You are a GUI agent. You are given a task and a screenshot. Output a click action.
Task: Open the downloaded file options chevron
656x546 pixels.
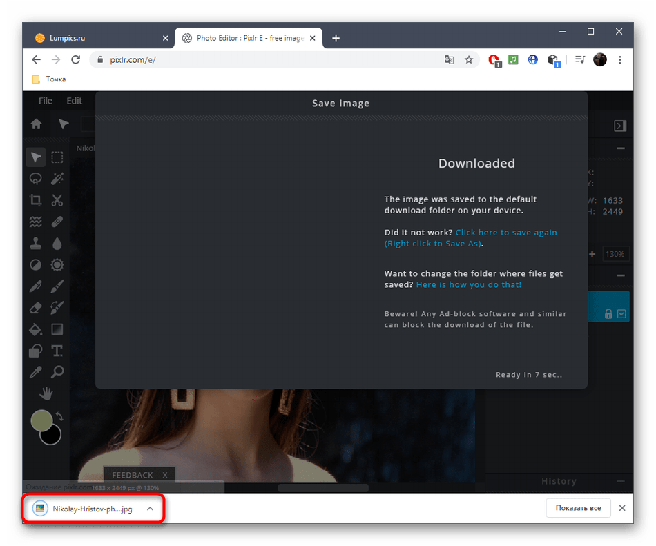tap(150, 509)
